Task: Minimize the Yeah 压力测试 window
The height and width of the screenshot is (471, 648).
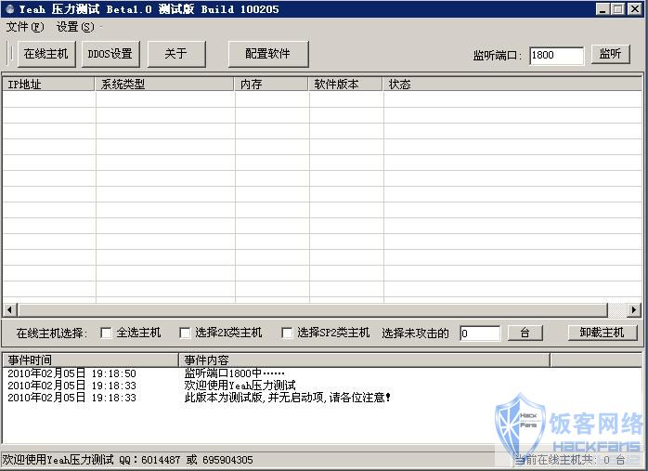Action: [x=603, y=9]
